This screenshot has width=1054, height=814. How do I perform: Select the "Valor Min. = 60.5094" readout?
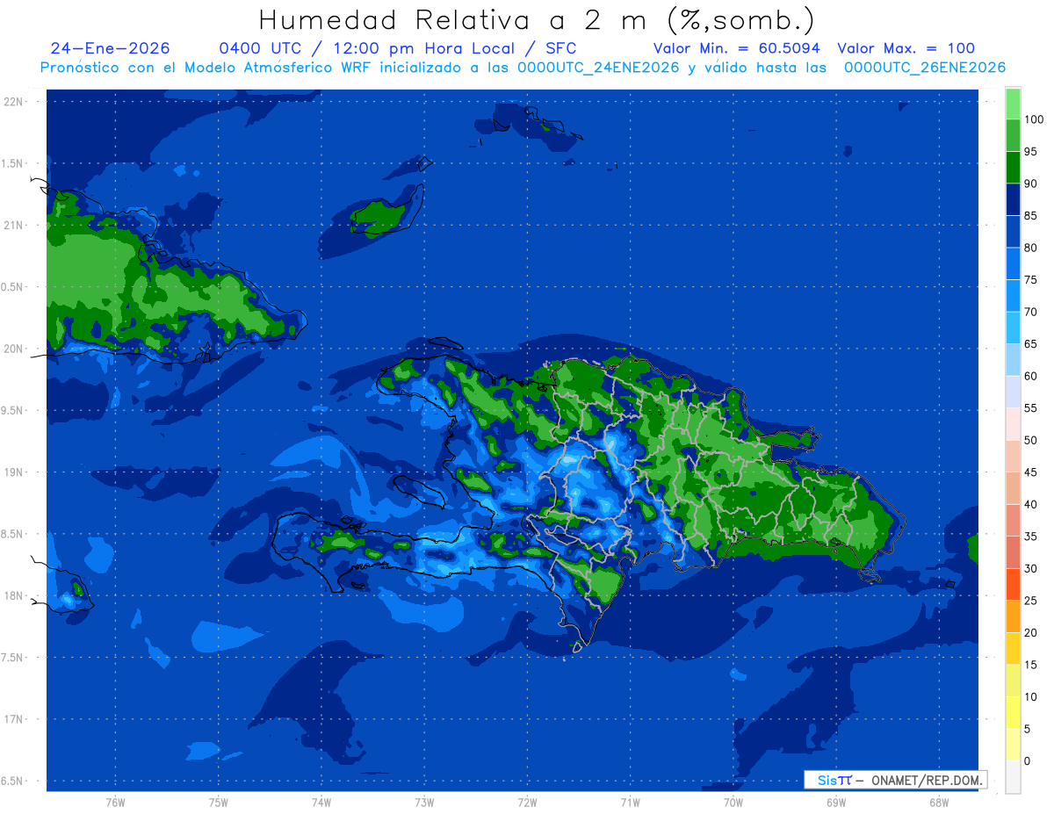tap(737, 48)
